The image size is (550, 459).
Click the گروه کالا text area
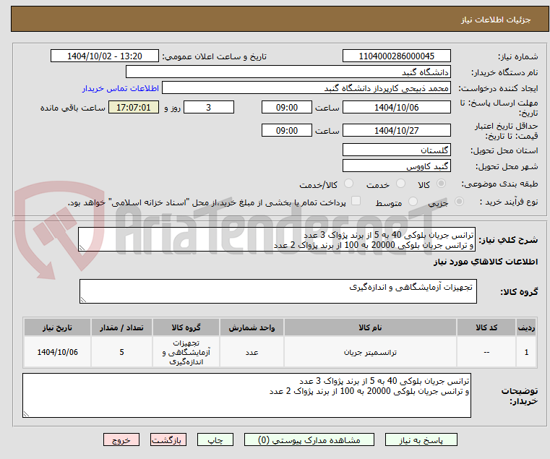(278, 291)
